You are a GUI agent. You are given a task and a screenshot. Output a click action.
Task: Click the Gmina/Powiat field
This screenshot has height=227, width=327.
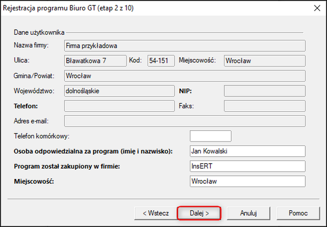coord(185,76)
